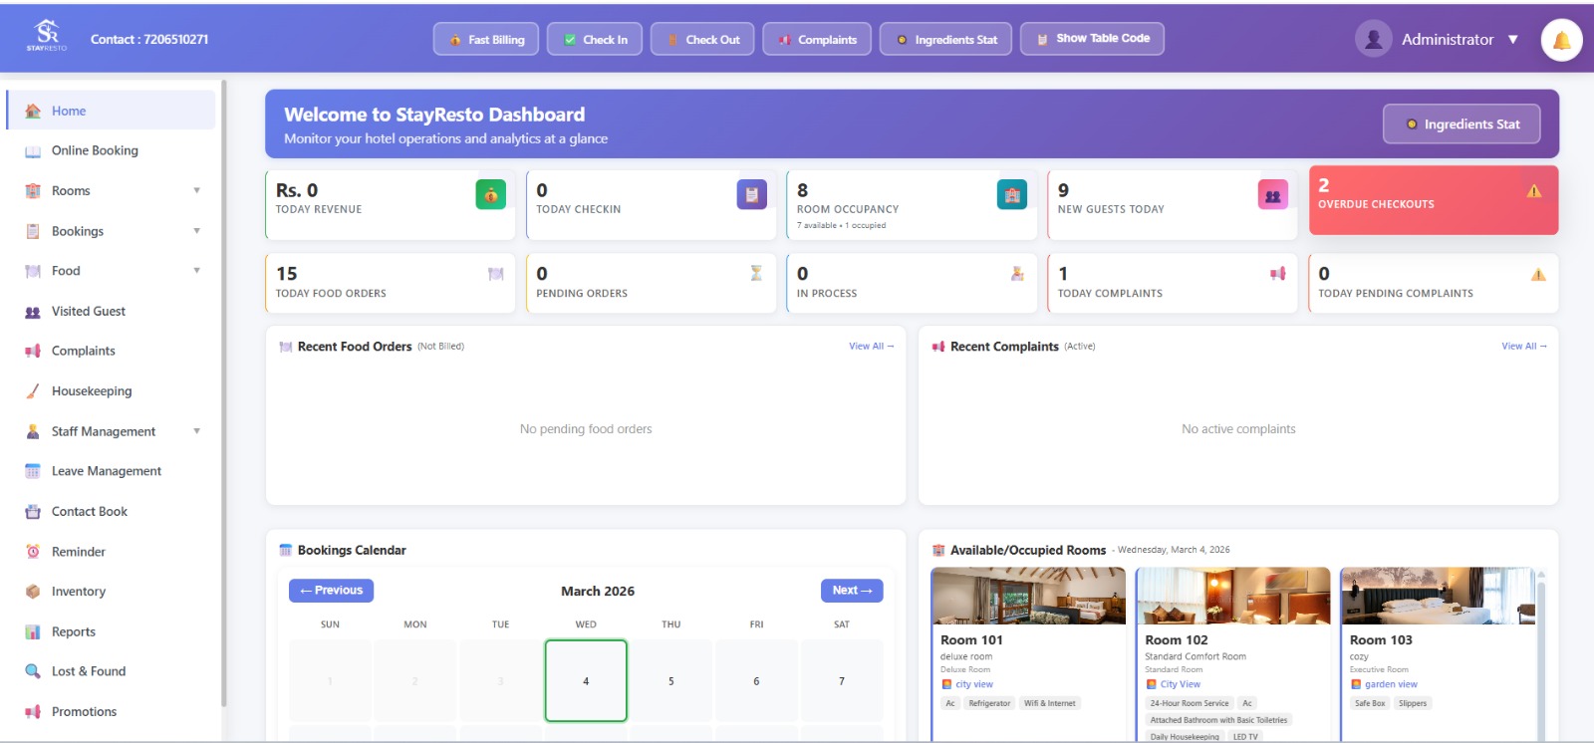Go to Next month in calendar
Image resolution: width=1594 pixels, height=743 pixels.
tap(852, 591)
